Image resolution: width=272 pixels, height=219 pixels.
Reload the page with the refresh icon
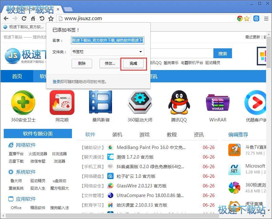[x=24, y=18]
